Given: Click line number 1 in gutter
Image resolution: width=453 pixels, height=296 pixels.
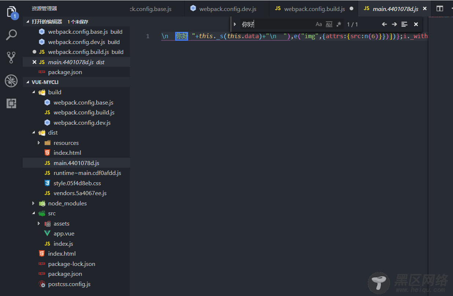Looking at the screenshot, I should coord(148,36).
